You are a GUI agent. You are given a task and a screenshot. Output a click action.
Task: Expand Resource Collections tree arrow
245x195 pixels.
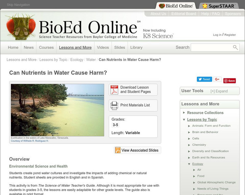184,112
